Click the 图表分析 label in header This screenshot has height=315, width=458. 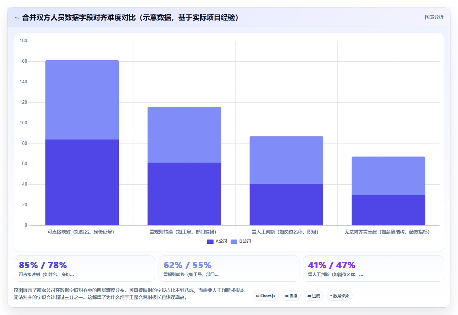click(434, 17)
